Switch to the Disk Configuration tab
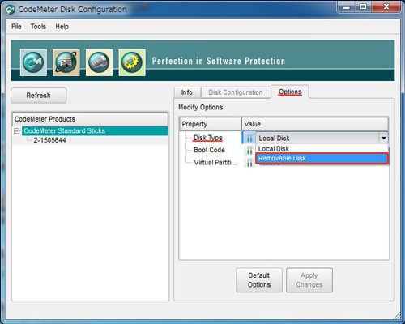The image size is (405, 324). [236, 92]
